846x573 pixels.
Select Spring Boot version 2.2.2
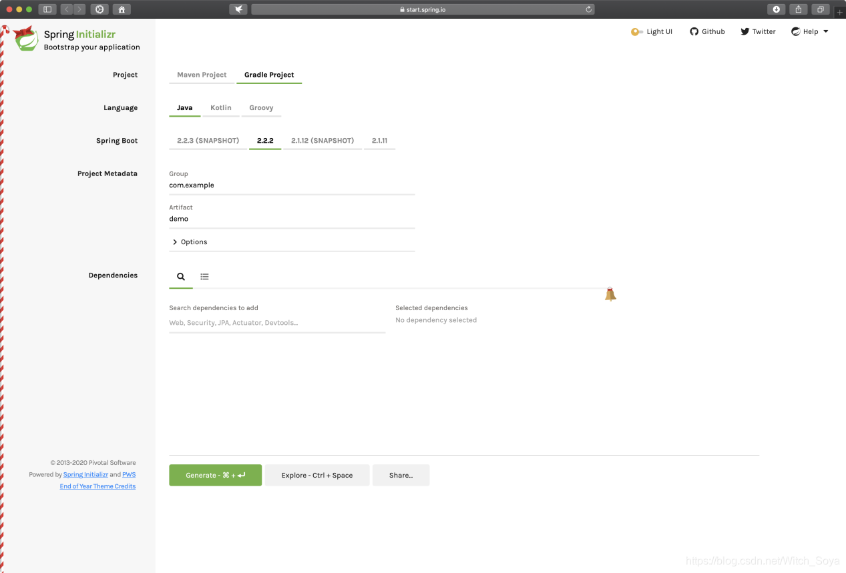[x=265, y=141]
